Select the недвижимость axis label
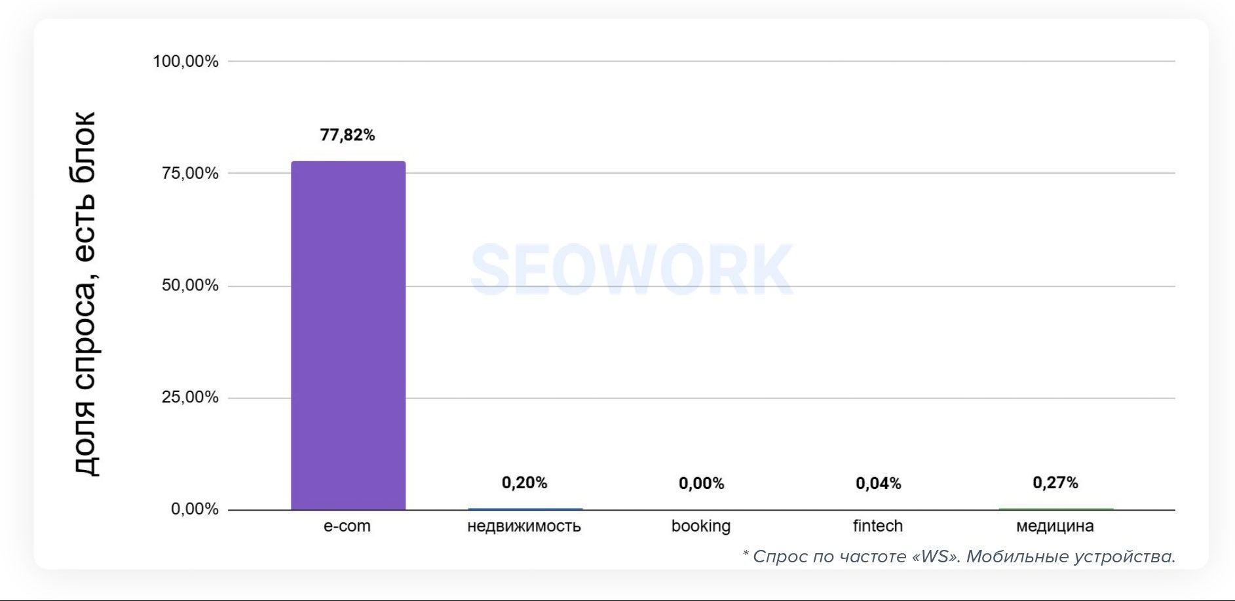The image size is (1235, 601). tap(523, 526)
